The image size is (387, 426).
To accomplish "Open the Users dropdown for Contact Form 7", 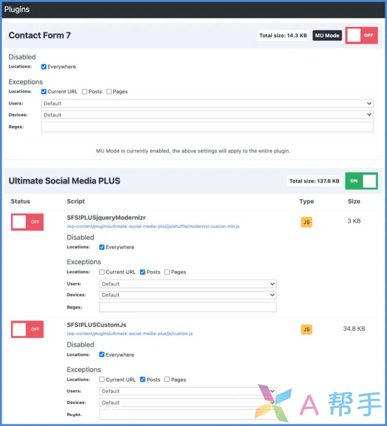I will coord(207,104).
